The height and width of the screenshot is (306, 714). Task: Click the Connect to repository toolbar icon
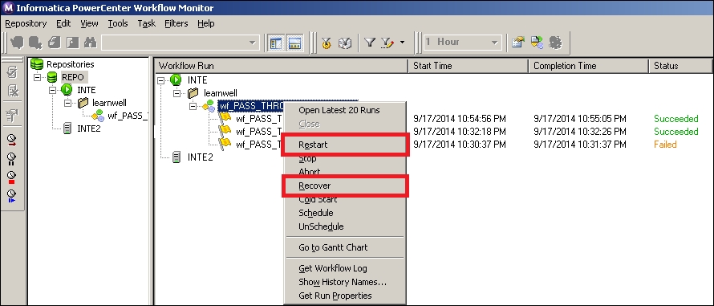18,43
